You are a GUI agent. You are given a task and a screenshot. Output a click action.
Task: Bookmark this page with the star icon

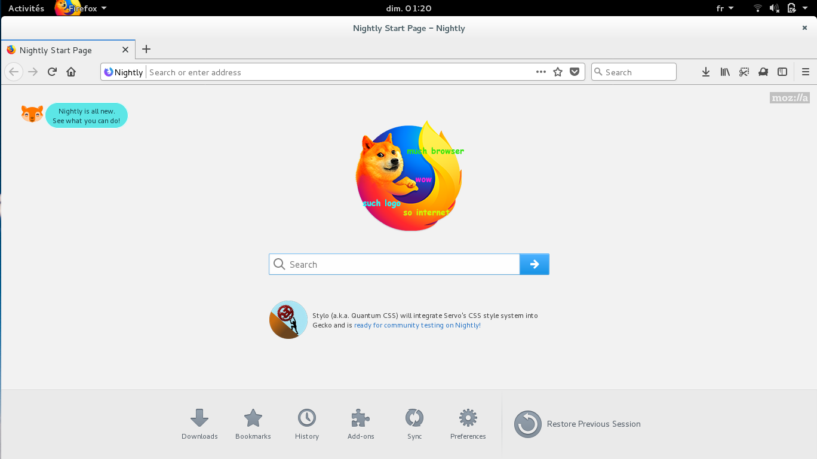558,72
